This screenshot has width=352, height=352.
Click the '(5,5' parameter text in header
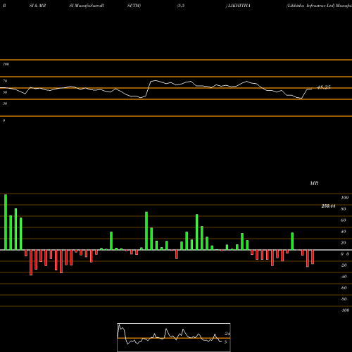(181, 6)
